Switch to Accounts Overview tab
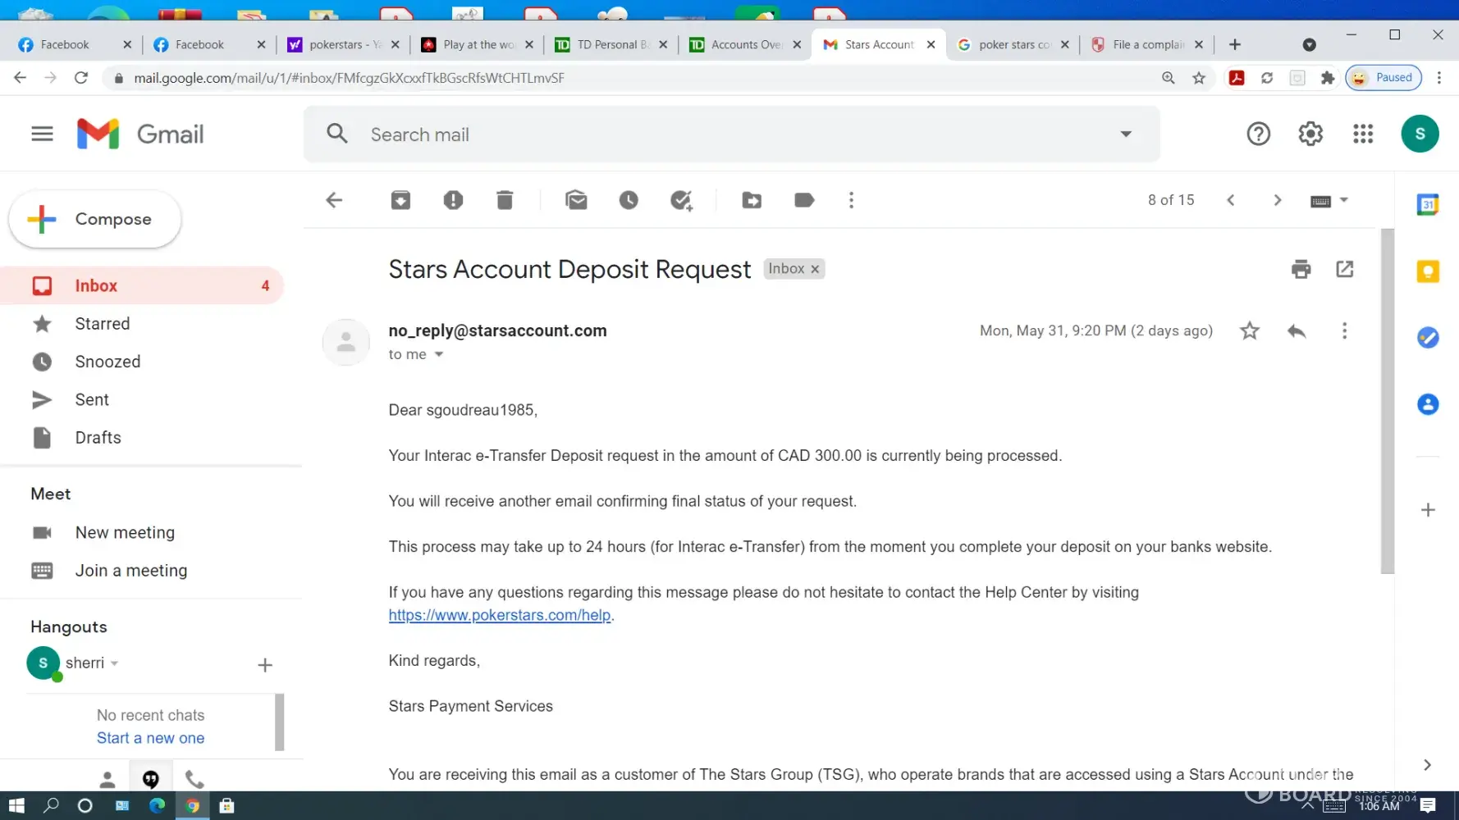 coord(745,45)
